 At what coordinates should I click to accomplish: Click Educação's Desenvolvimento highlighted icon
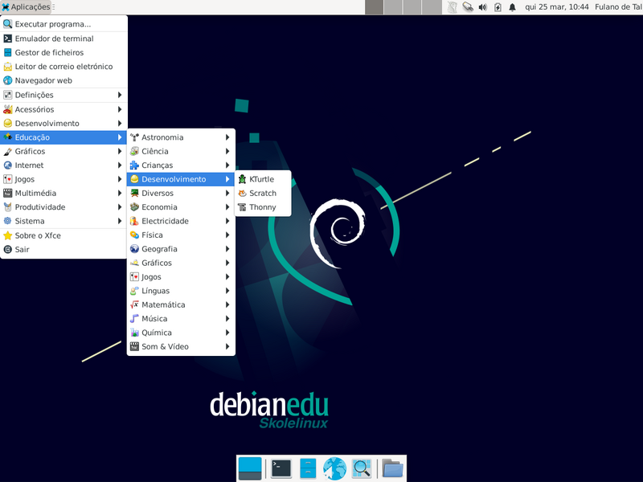134,179
